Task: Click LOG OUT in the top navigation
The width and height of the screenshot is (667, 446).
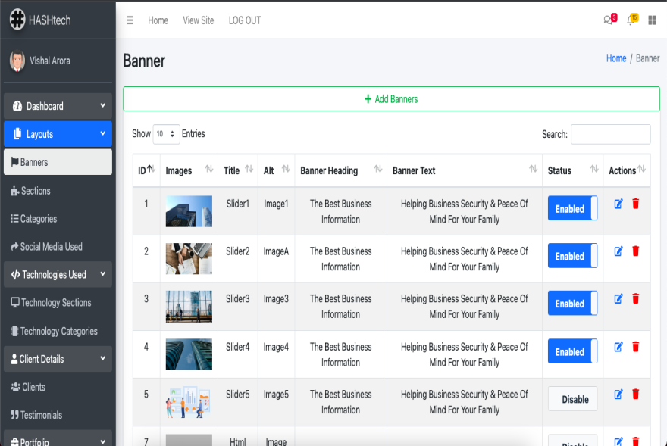Action: [x=244, y=20]
